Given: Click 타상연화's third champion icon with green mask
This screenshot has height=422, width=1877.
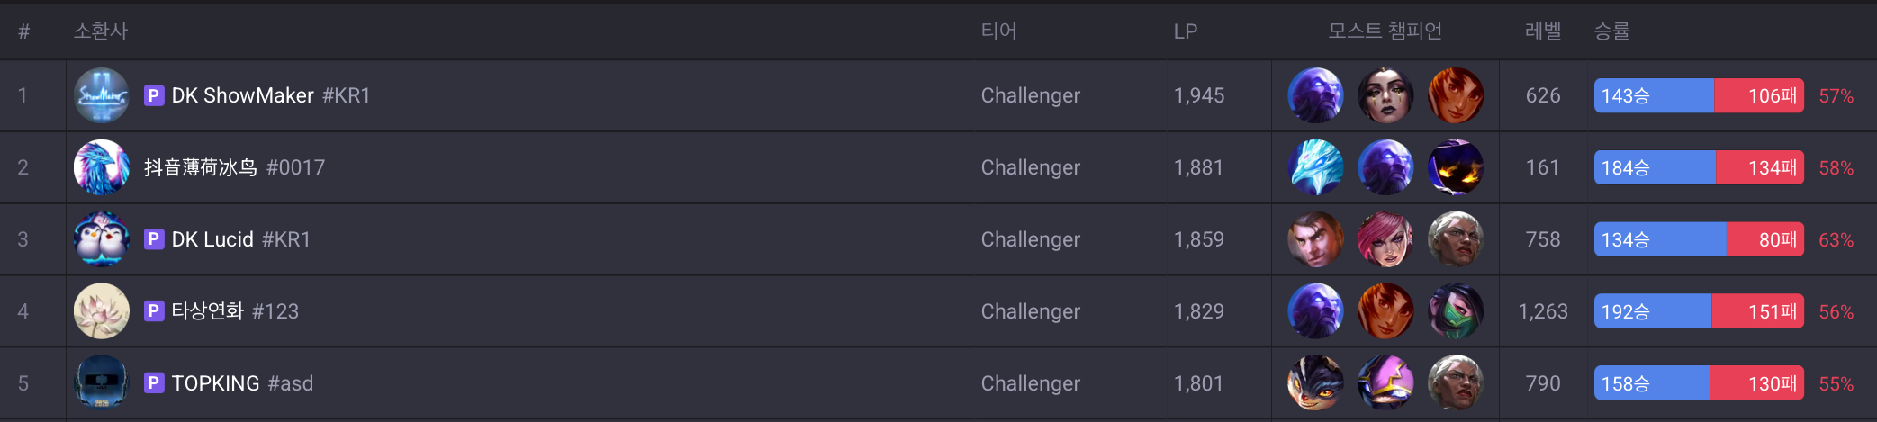Looking at the screenshot, I should point(1456,311).
